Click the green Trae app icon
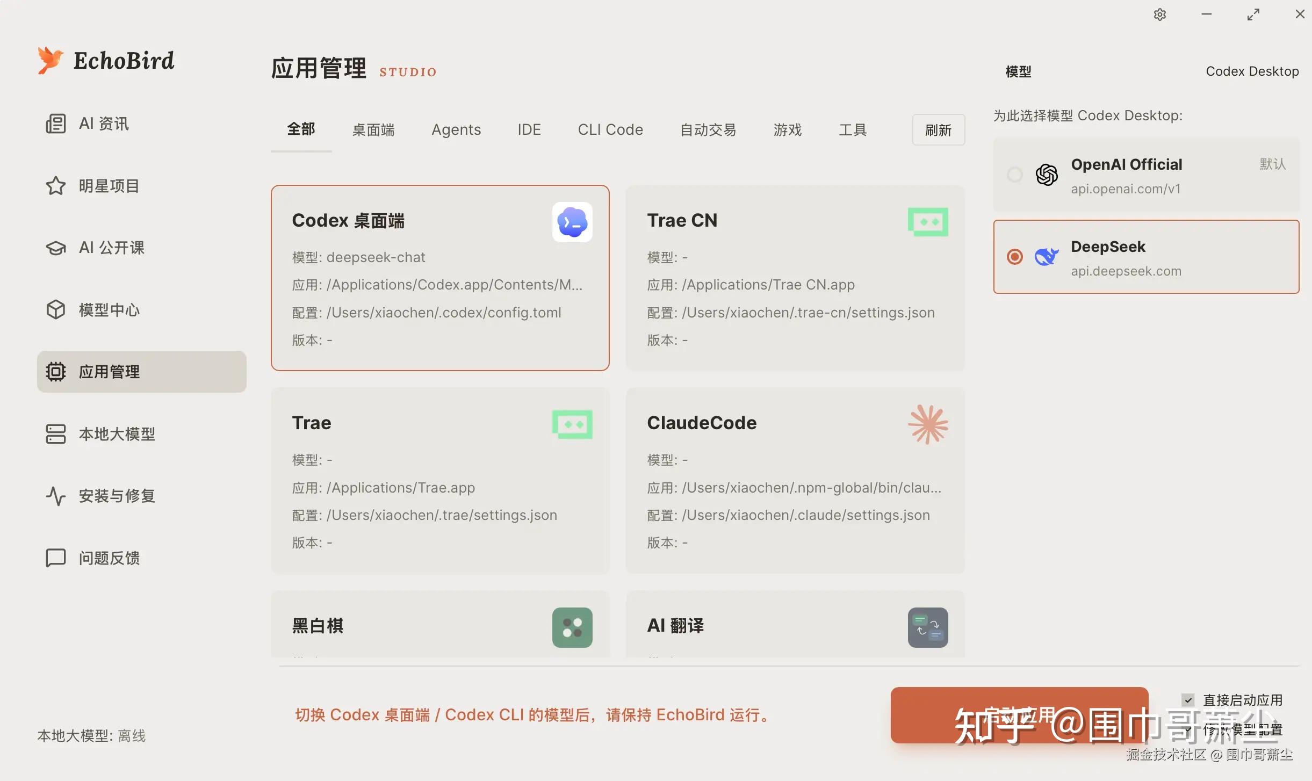 tap(572, 424)
